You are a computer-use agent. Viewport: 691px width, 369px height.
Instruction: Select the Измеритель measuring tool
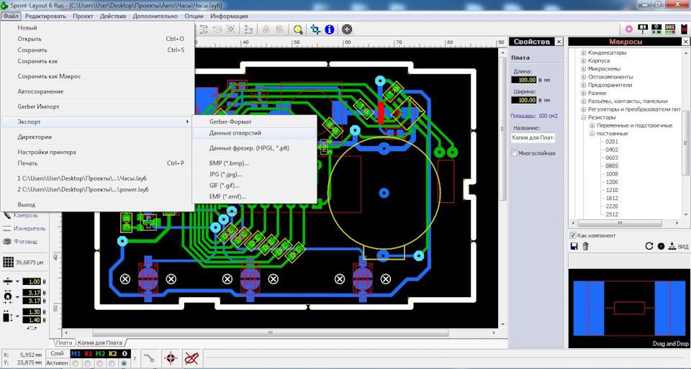(24, 229)
